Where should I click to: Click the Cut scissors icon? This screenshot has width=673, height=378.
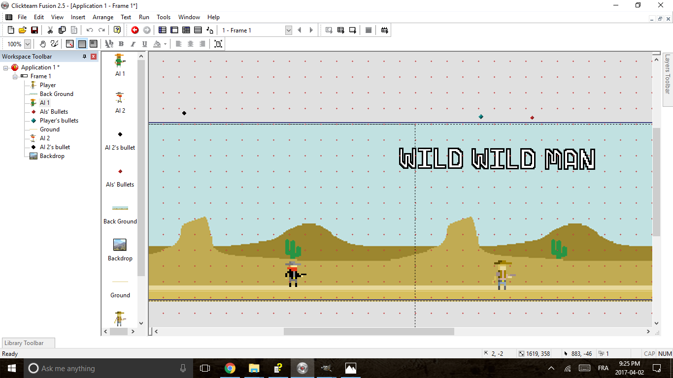pos(50,30)
